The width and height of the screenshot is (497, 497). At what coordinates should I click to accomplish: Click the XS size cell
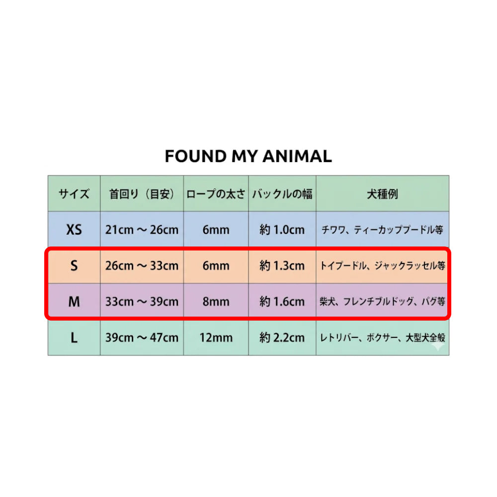click(74, 229)
